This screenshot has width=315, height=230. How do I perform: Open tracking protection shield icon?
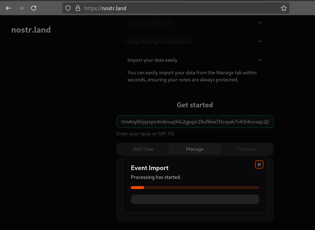(x=68, y=8)
